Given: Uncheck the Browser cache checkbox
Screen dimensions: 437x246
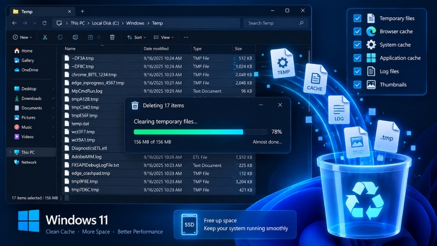Looking at the screenshot, I should (357, 31).
